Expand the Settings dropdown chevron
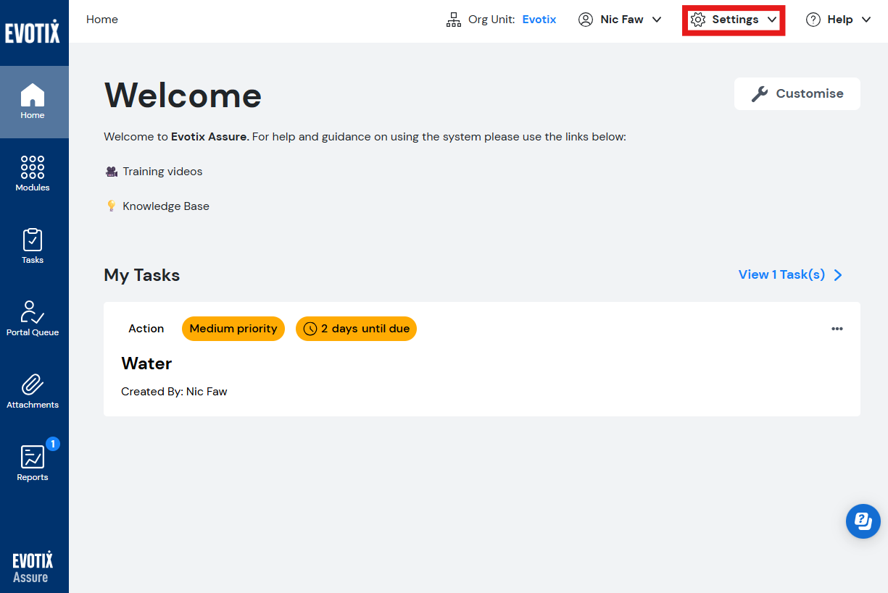This screenshot has height=593, width=888. [772, 20]
